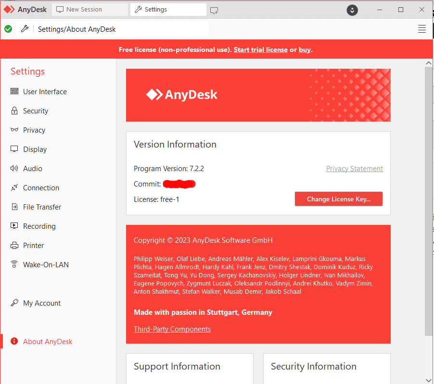The height and width of the screenshot is (384, 434).
Task: Click the scrollbar up arrow
Action: tap(428, 63)
